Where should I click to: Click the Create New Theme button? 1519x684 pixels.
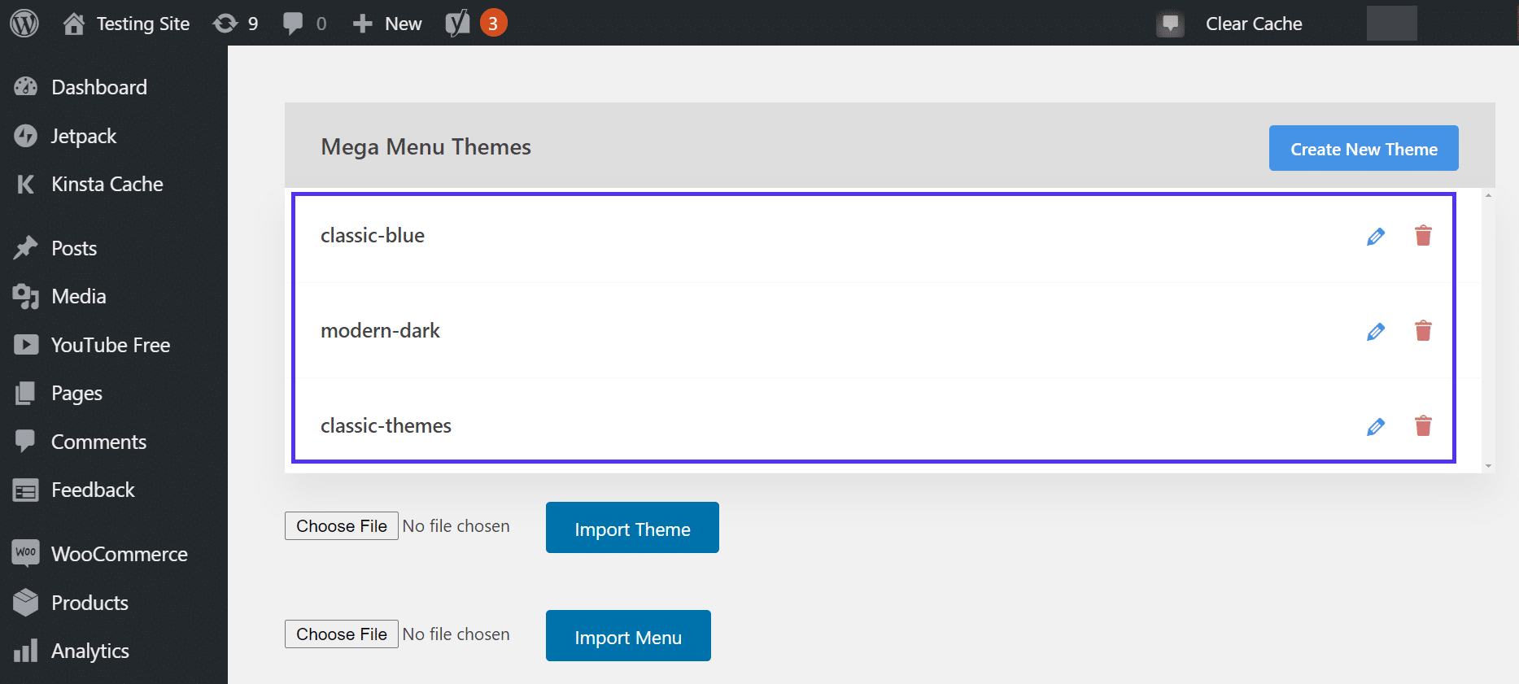click(x=1363, y=148)
